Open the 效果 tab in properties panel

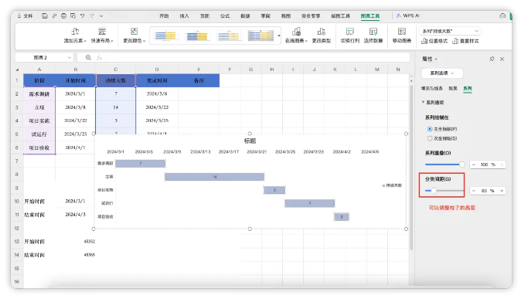tap(453, 88)
